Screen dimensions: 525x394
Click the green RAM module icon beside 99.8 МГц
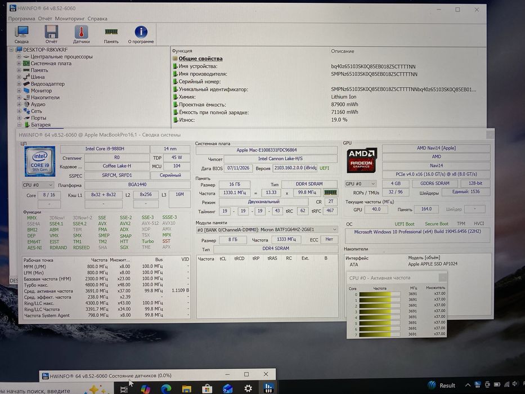[x=330, y=192]
